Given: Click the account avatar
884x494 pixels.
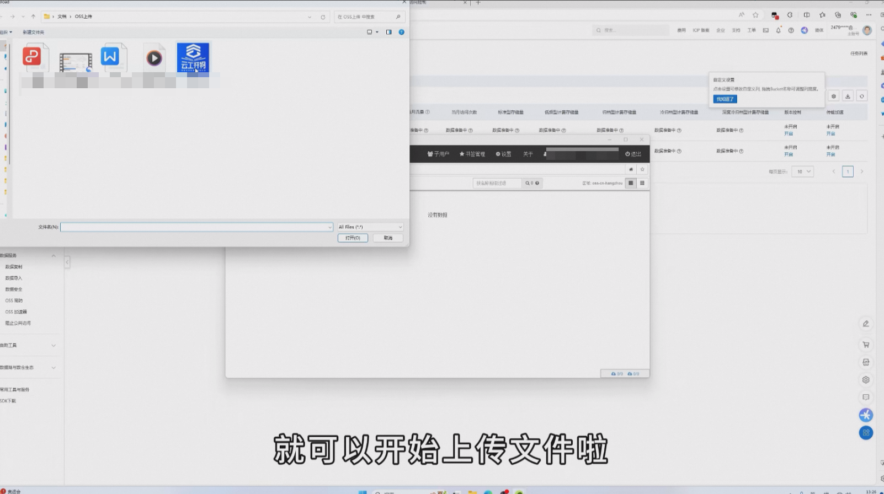Looking at the screenshot, I should (867, 30).
